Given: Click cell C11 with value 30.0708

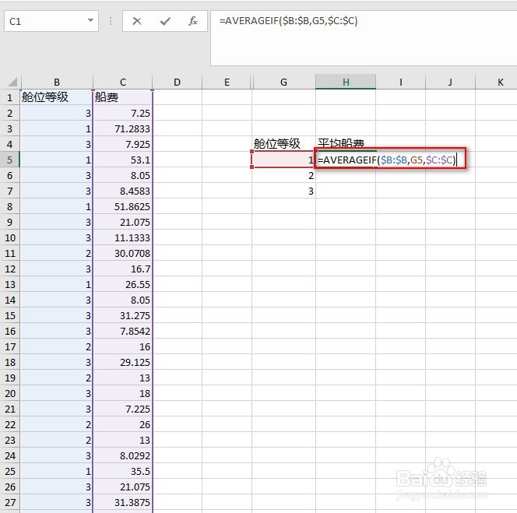Looking at the screenshot, I should tap(123, 253).
